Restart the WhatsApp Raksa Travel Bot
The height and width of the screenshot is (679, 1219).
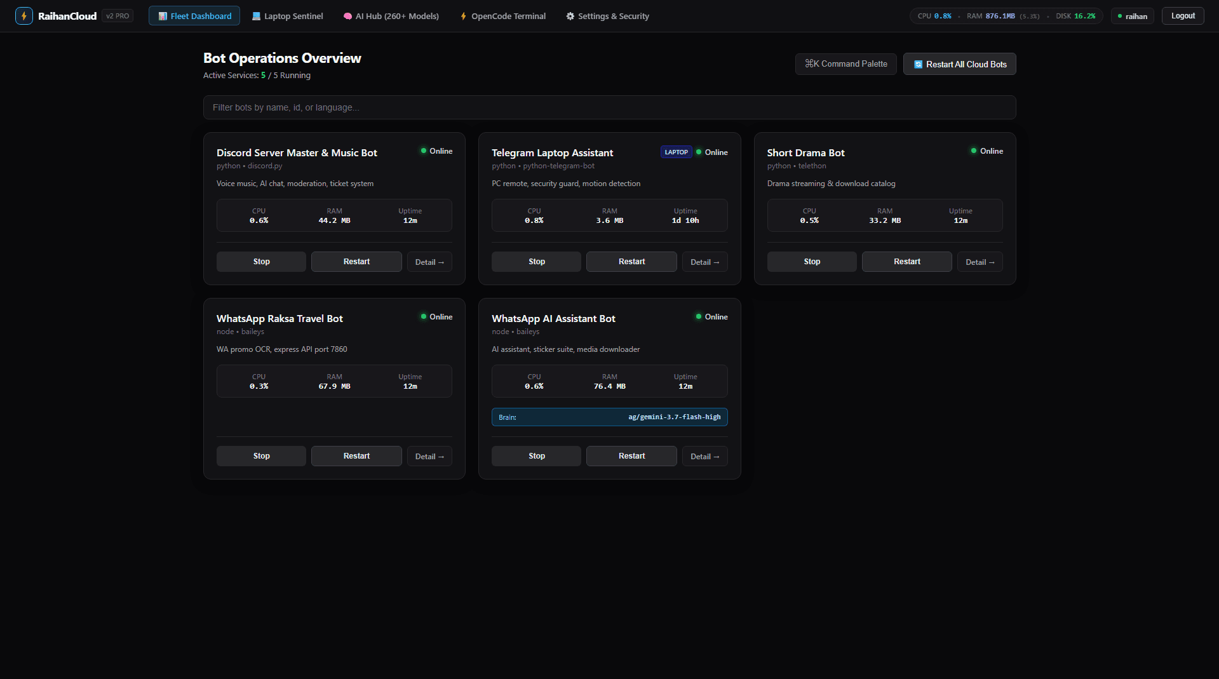pyautogui.click(x=356, y=456)
